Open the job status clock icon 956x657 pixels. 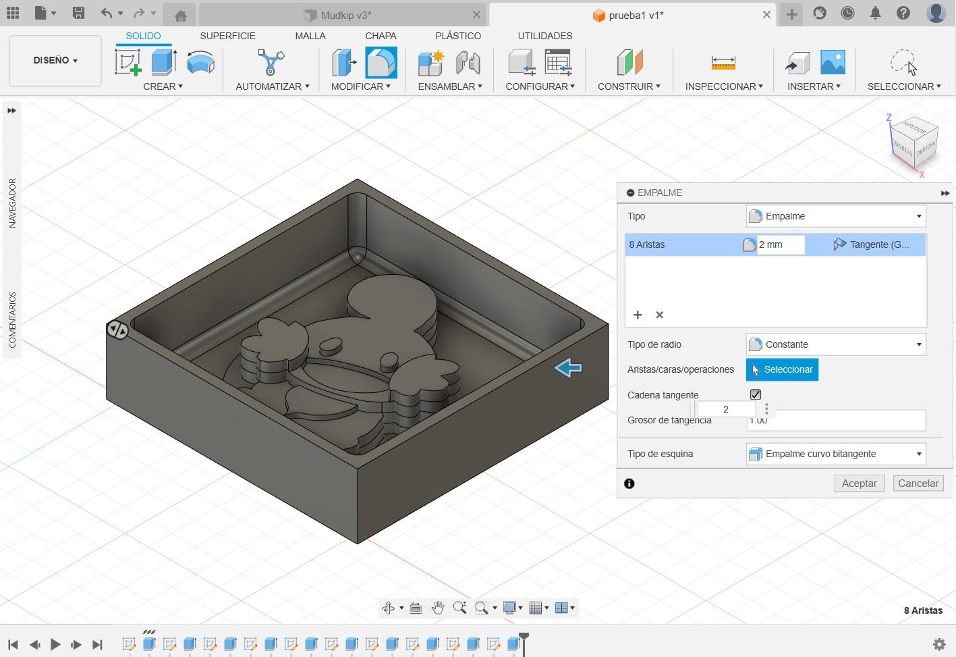(x=847, y=13)
